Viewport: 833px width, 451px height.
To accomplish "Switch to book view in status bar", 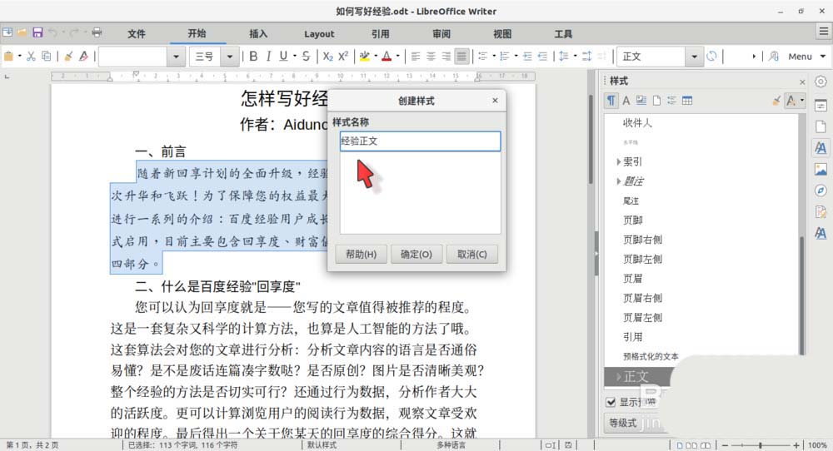I will (x=706, y=445).
